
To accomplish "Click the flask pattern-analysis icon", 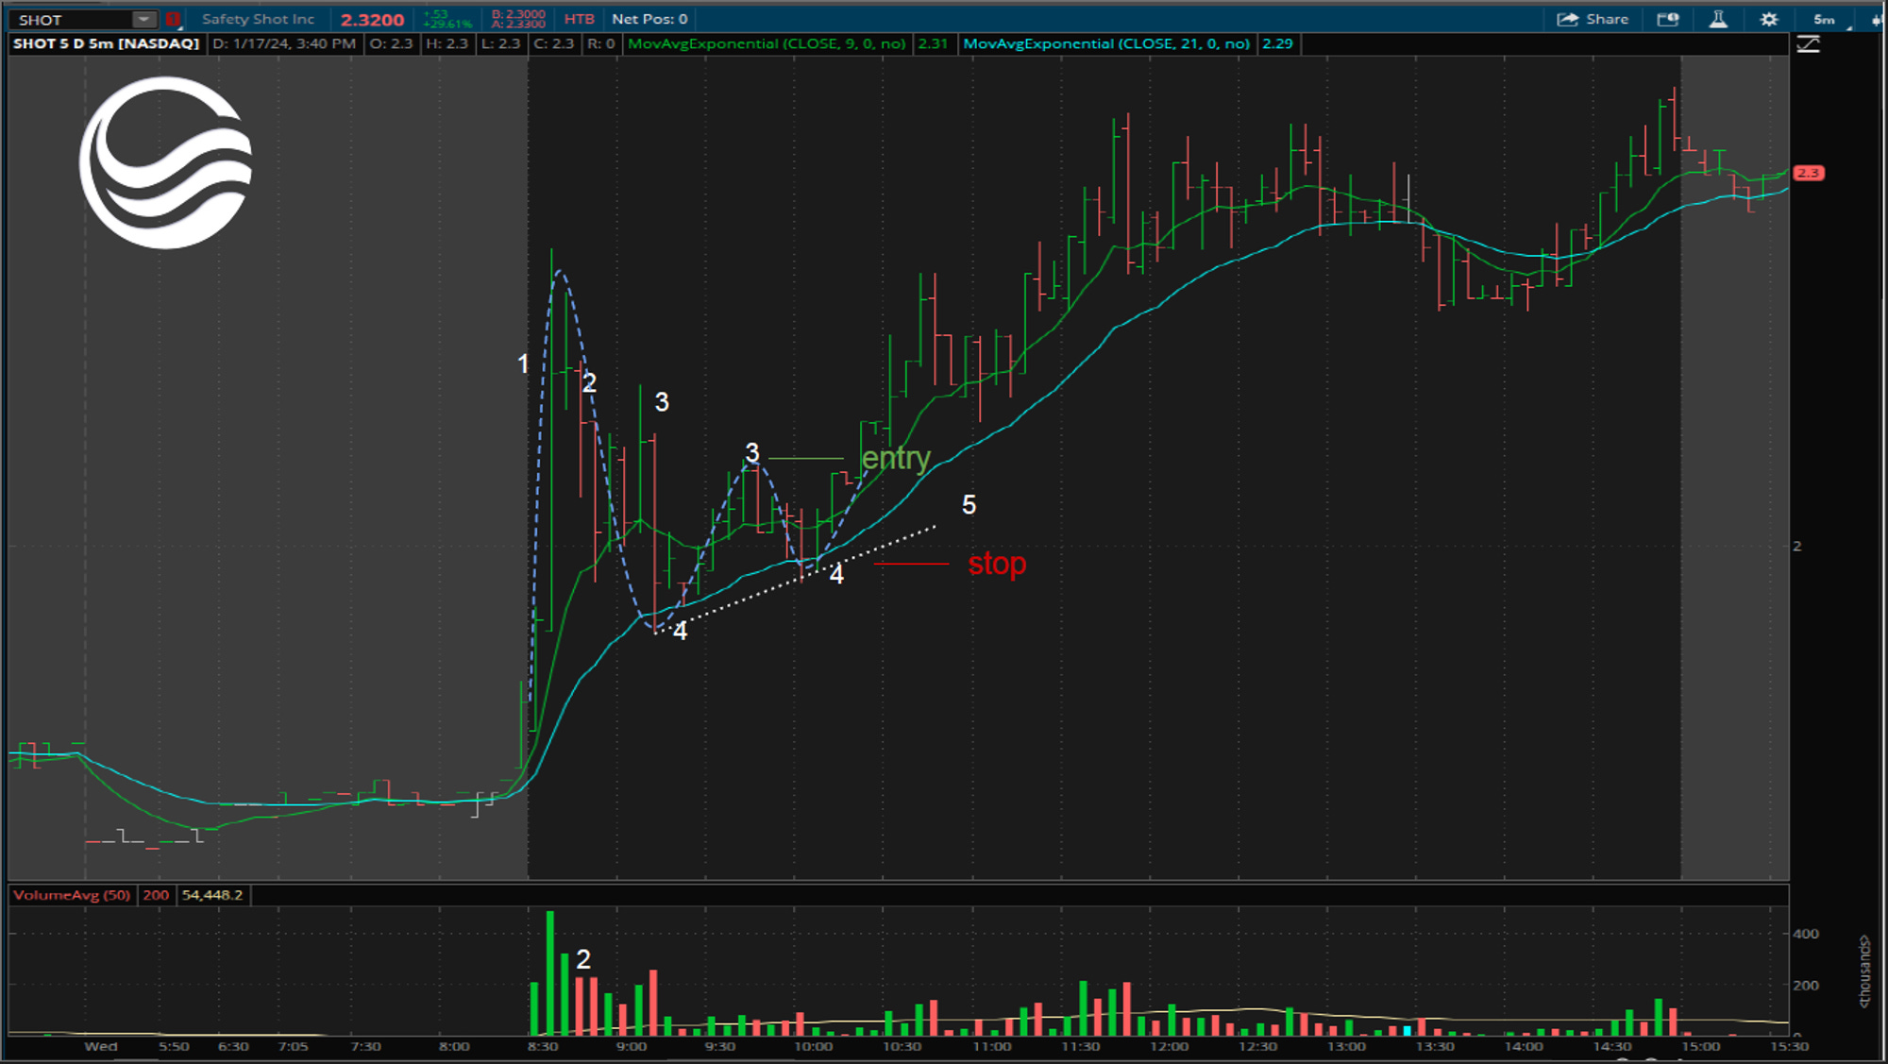I will 1720,18.
